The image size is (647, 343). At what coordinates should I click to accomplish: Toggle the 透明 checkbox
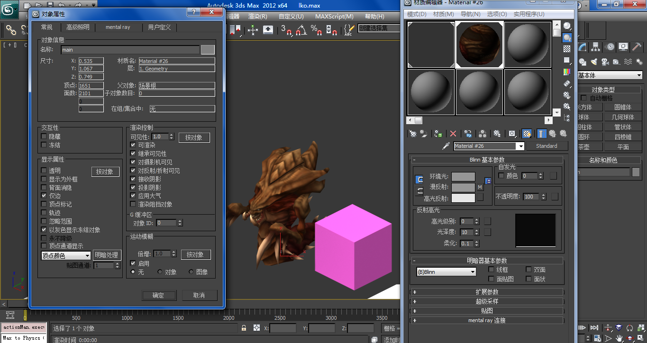(44, 171)
